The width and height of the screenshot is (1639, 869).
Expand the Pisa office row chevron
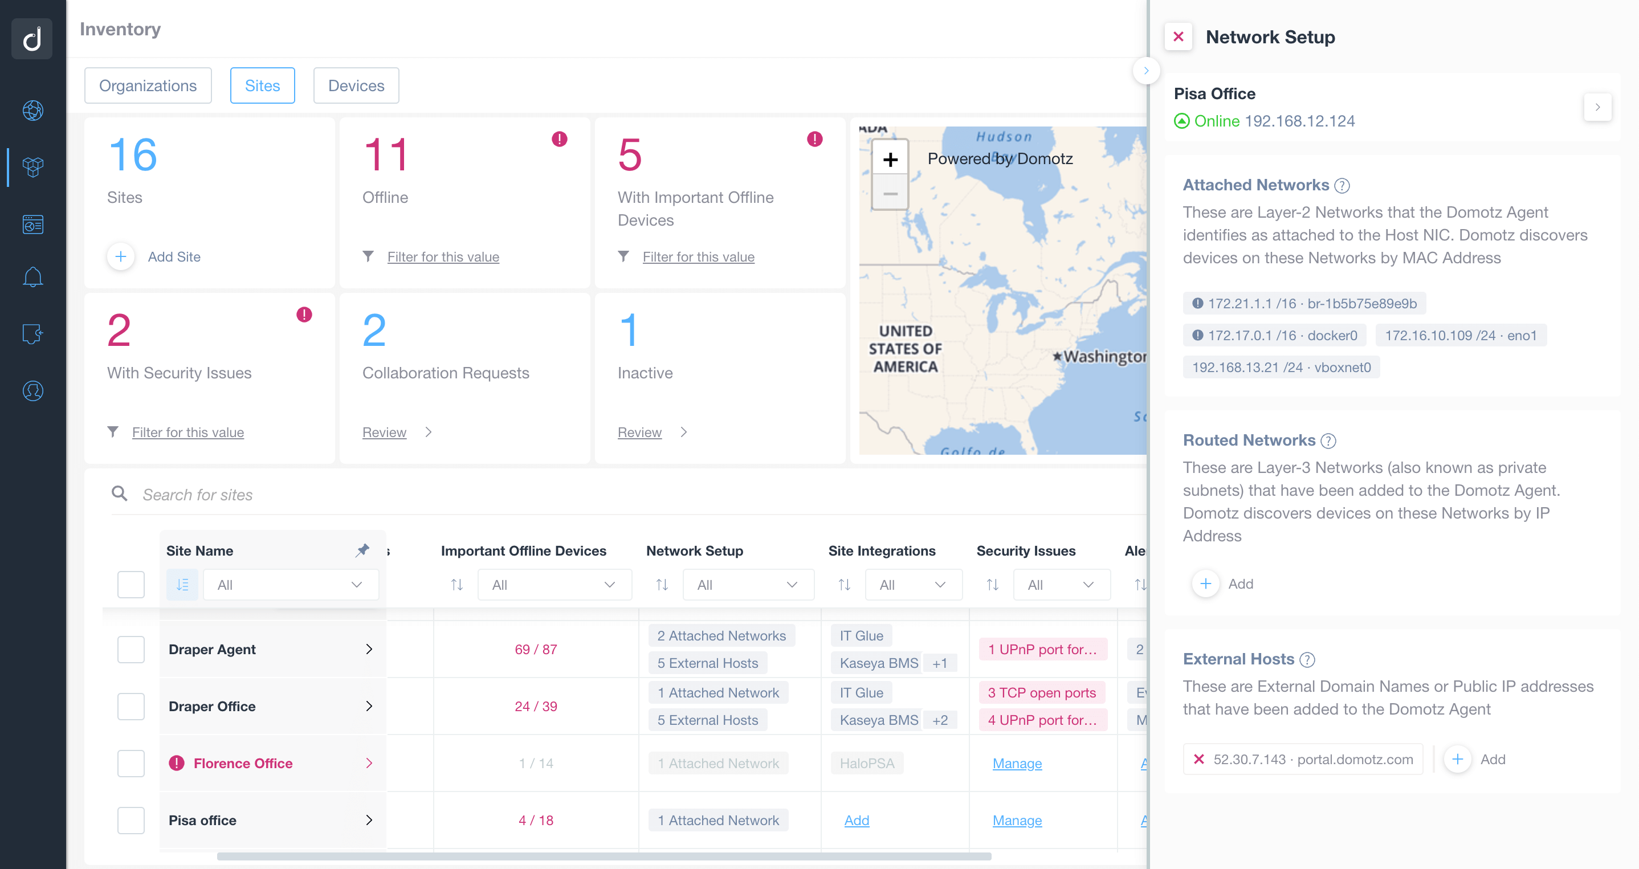369,820
